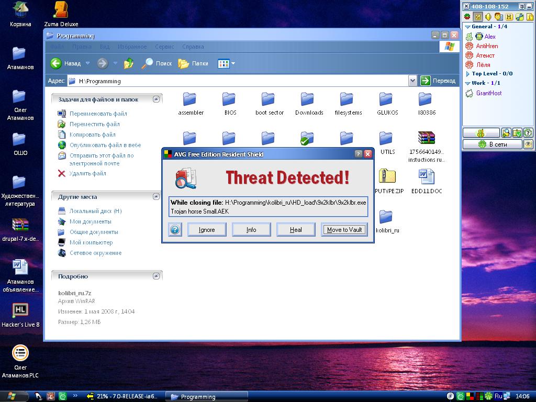Open the view mode dropdown in toolbar
The height and width of the screenshot is (402, 536).
click(233, 64)
